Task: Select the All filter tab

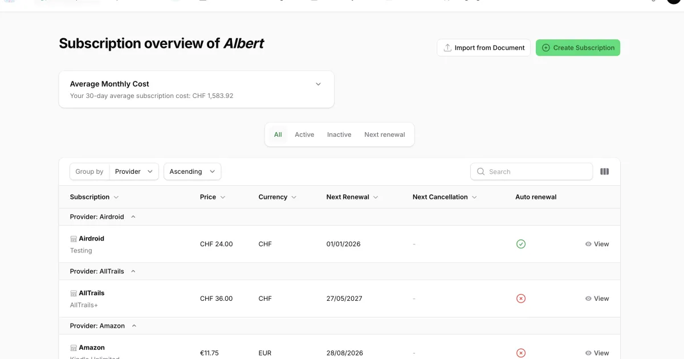Action: (278, 135)
